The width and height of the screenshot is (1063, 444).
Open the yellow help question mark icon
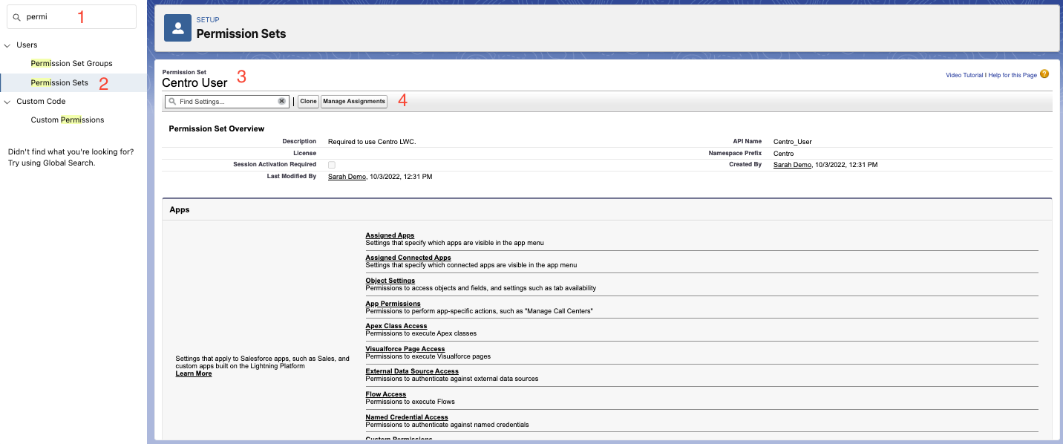[x=1044, y=74]
